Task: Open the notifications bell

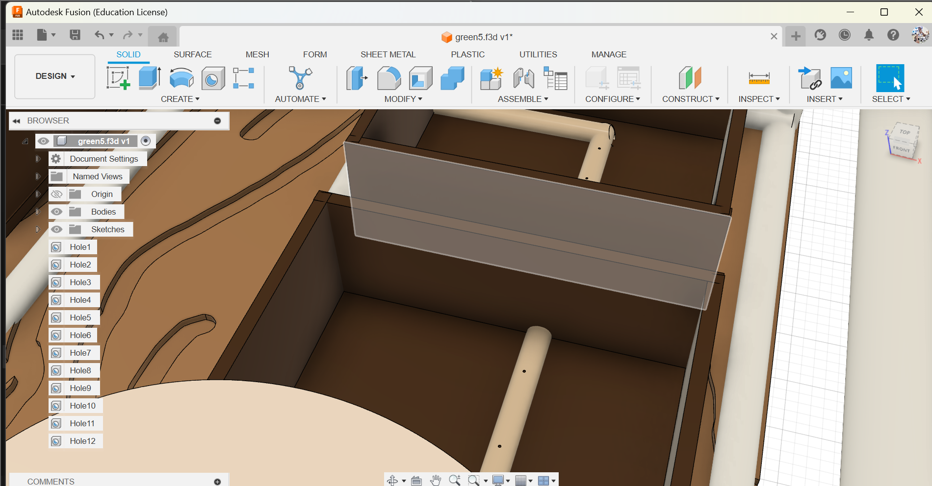Action: tap(869, 35)
